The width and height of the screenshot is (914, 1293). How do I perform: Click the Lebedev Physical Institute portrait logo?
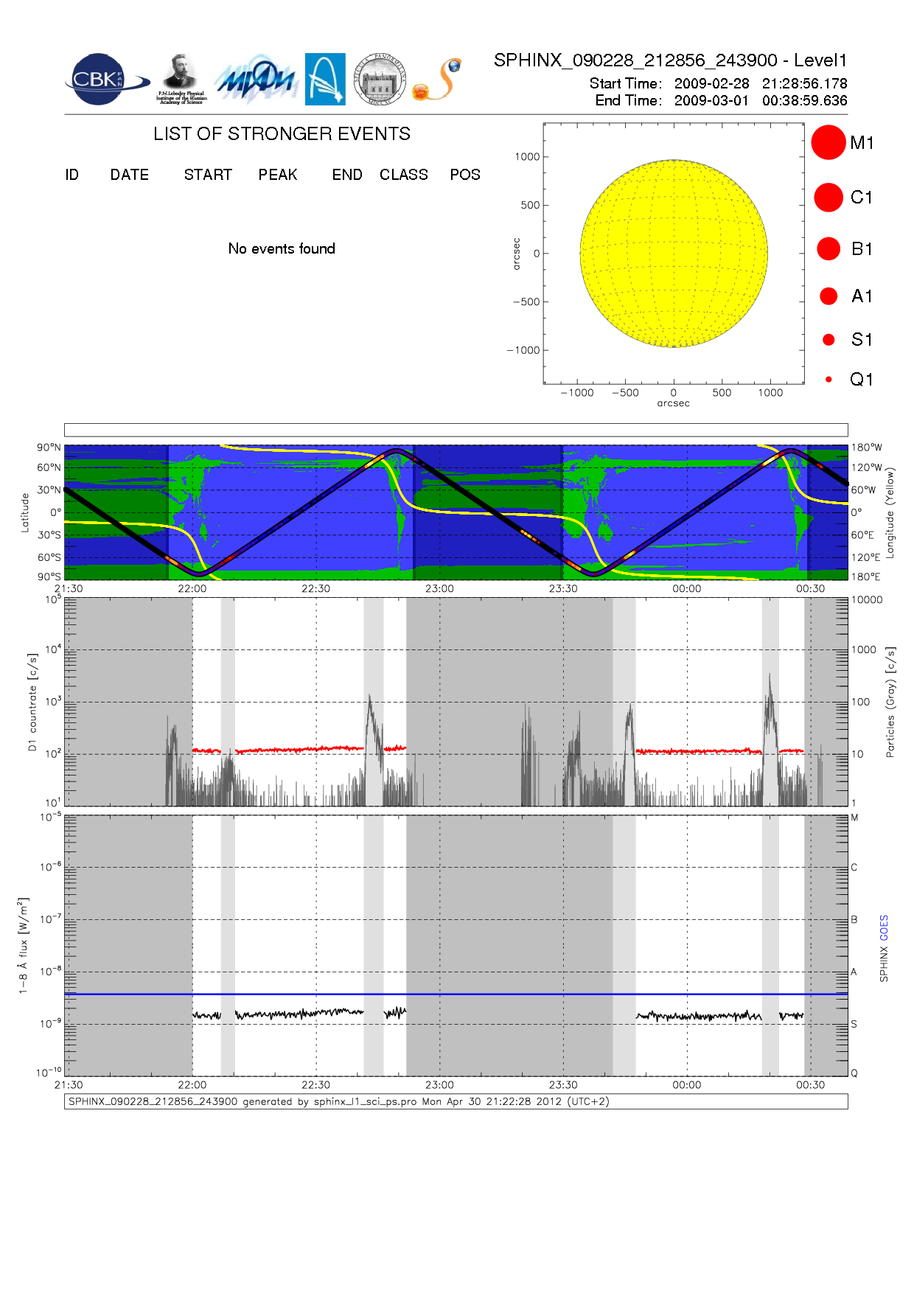[181, 79]
